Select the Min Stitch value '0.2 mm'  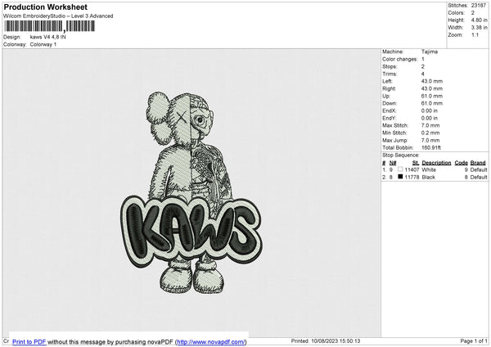430,133
